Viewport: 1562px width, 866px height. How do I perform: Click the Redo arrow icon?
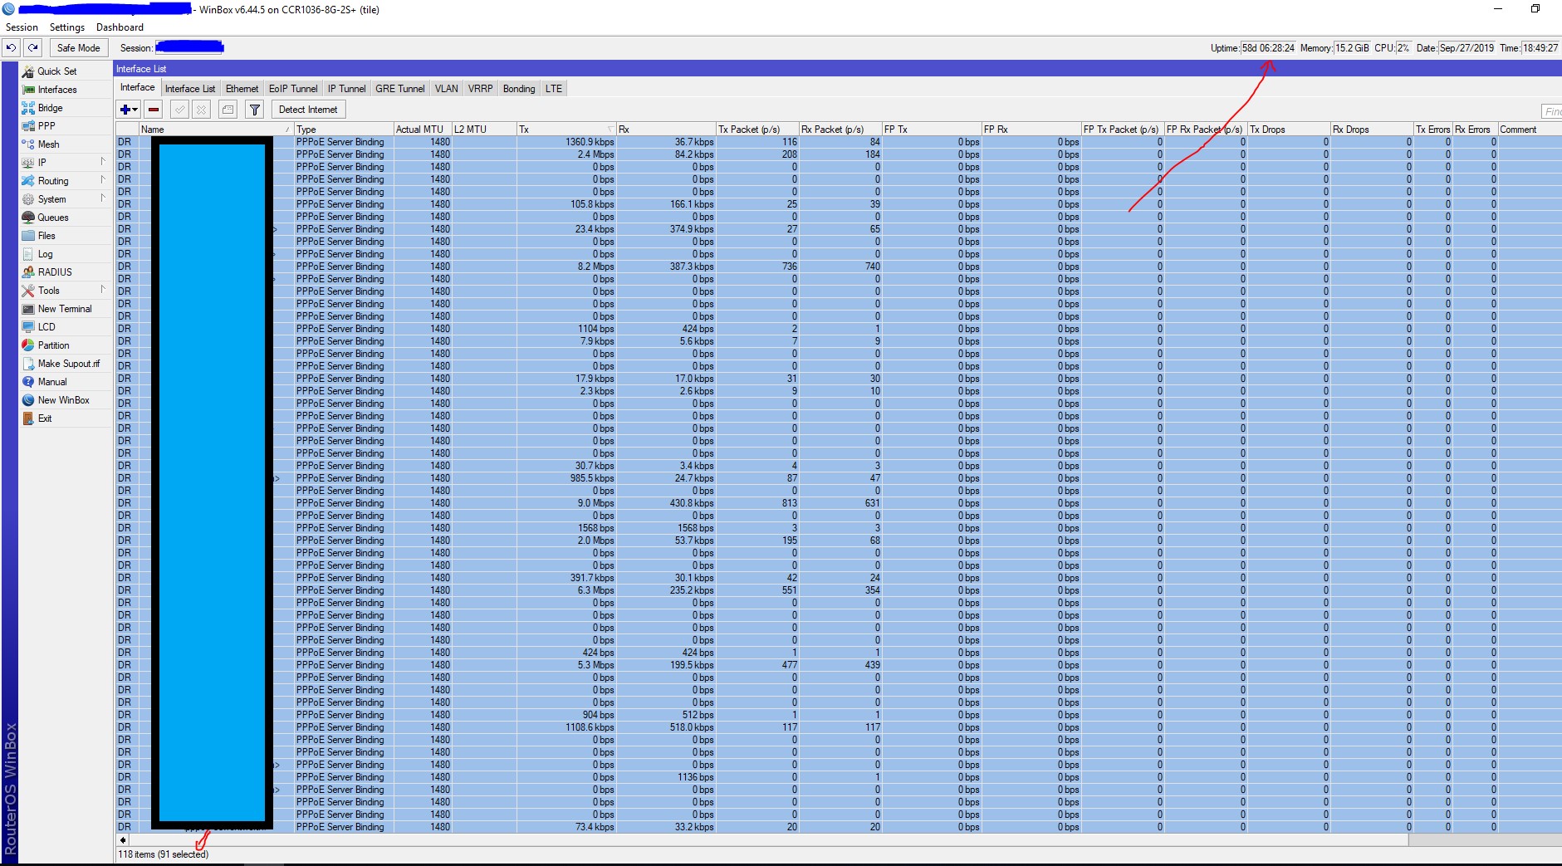(33, 48)
